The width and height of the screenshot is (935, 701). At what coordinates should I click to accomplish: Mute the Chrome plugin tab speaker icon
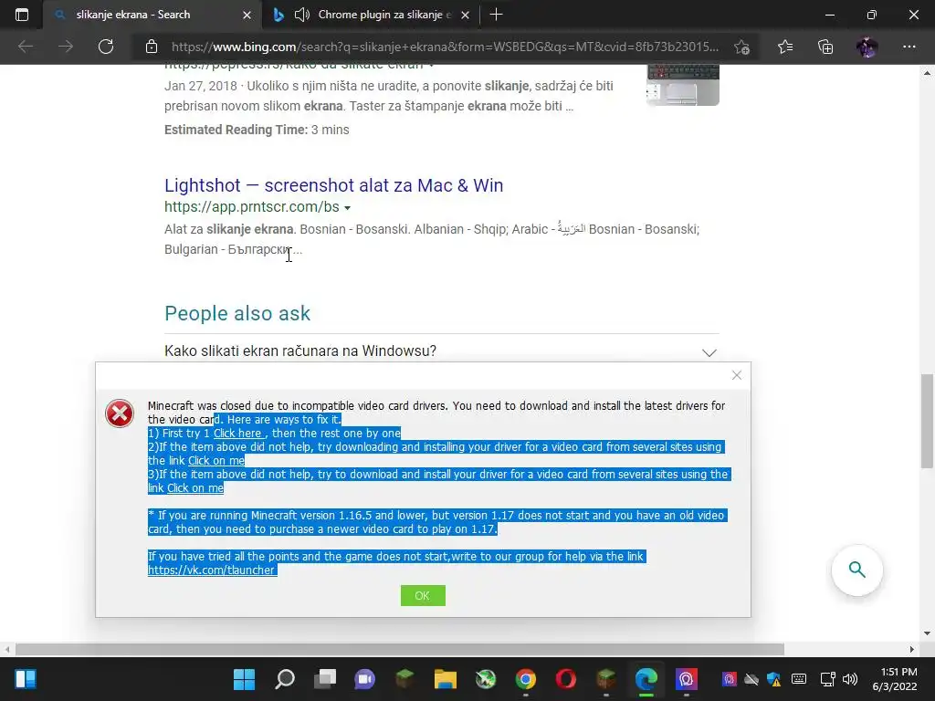[301, 15]
